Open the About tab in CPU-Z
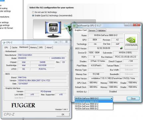 pyautogui.click(x=49, y=47)
